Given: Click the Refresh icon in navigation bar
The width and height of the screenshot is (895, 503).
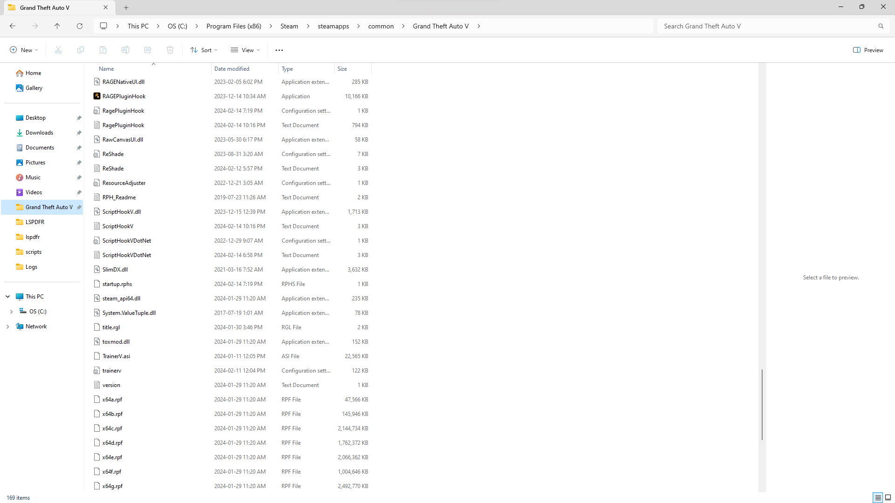Looking at the screenshot, I should [80, 26].
